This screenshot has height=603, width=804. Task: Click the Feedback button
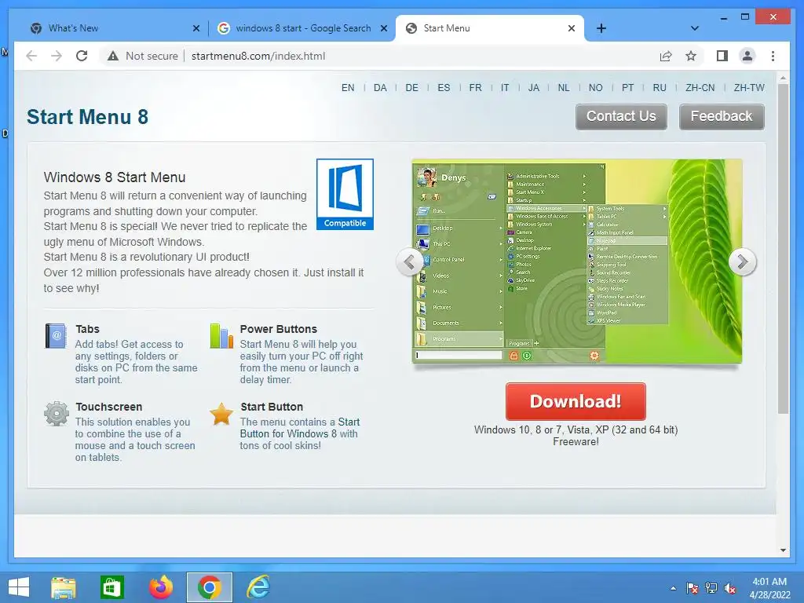[722, 116]
